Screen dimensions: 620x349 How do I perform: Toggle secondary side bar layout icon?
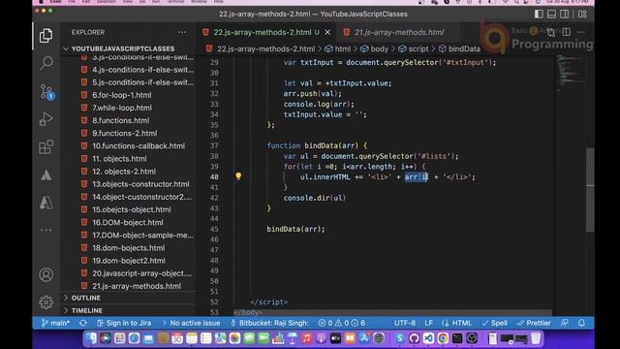[x=564, y=14]
